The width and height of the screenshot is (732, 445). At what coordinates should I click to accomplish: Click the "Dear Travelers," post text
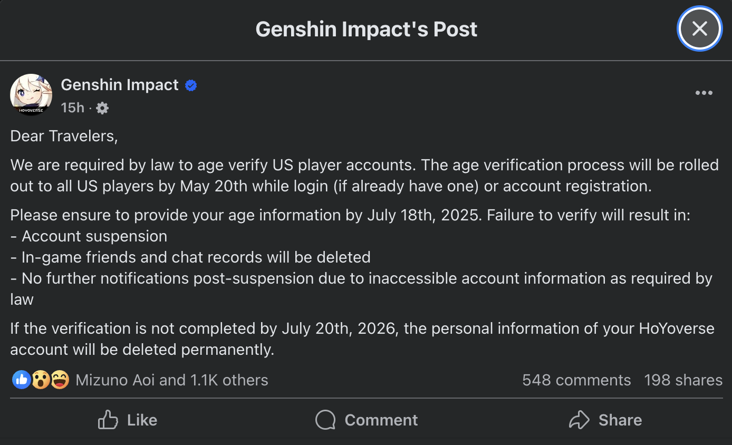pos(64,136)
